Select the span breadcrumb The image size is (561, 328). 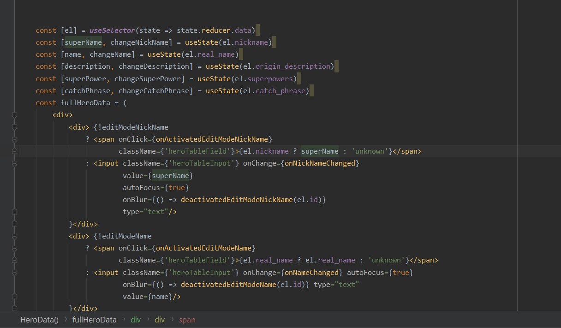tap(187, 320)
